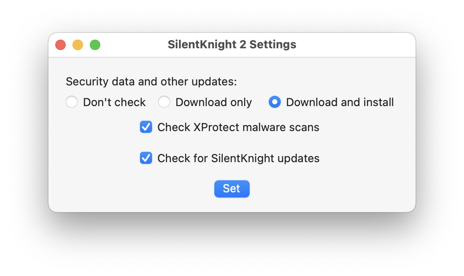Choose the "Download only" radio option
The height and width of the screenshot is (276, 464).
pos(164,102)
